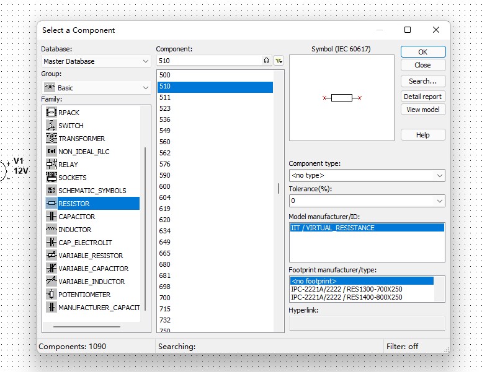Select the CAPACITOR family icon
The width and height of the screenshot is (482, 372).
[x=51, y=216]
